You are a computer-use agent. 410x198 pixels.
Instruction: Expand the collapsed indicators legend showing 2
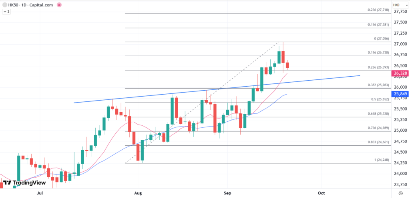6,12
